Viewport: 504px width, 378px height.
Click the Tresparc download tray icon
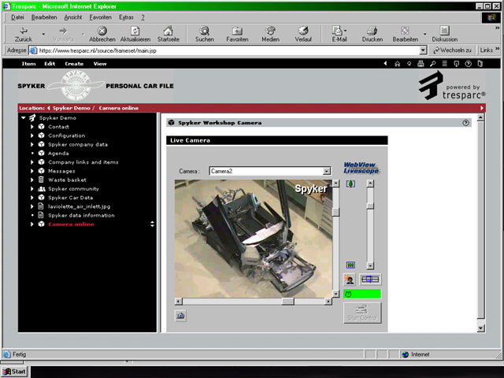click(x=456, y=64)
